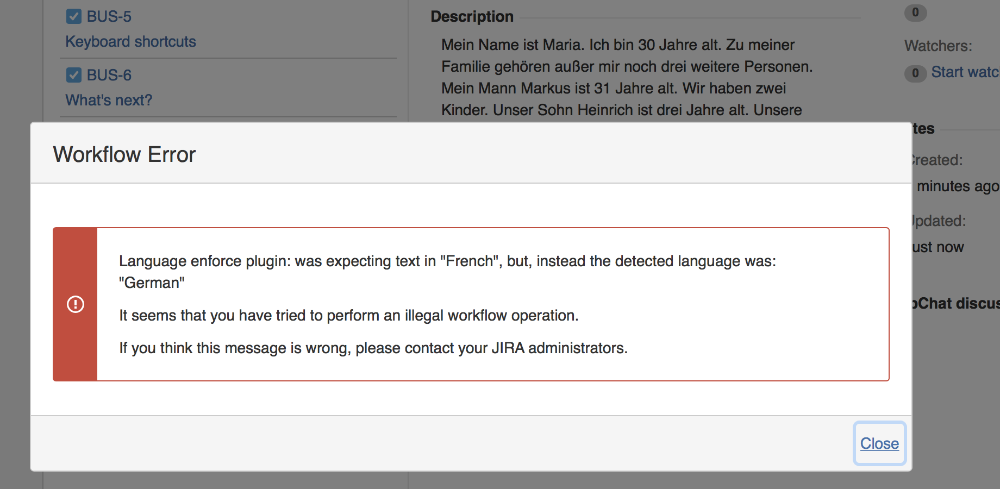
Task: Close the Workflow Error dialog
Action: (879, 443)
